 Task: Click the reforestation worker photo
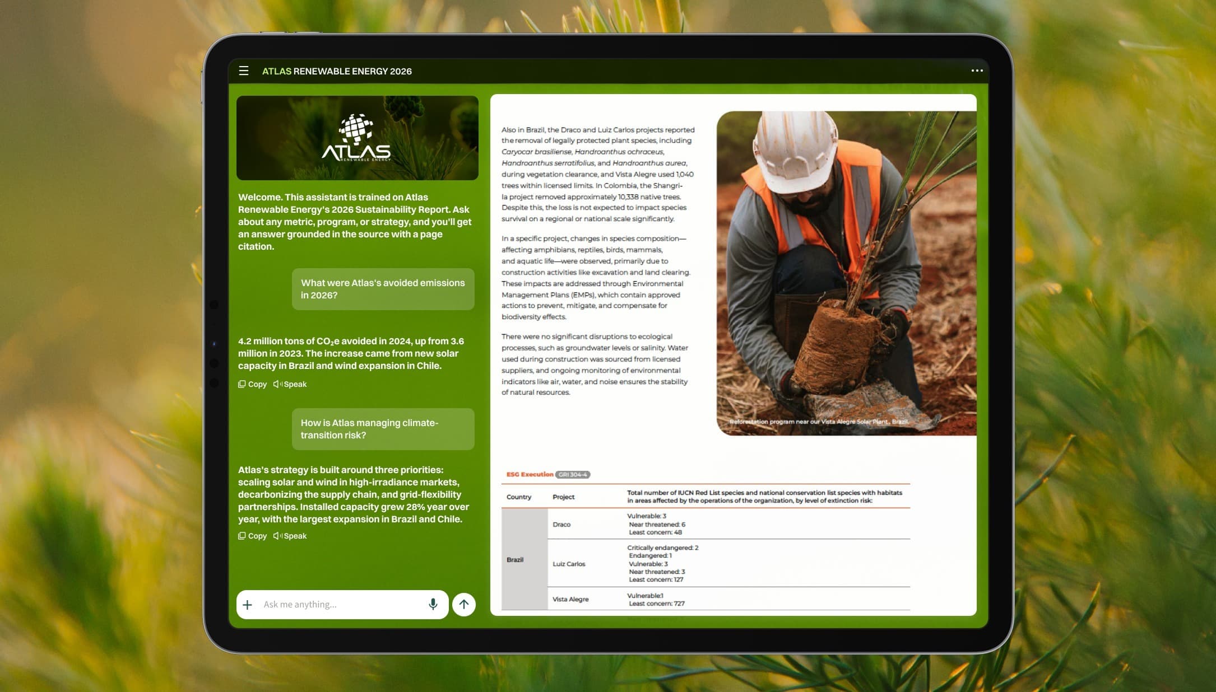846,273
